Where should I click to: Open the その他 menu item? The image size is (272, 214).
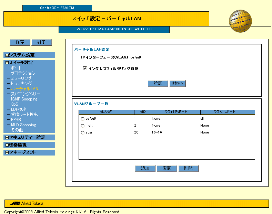point(17,130)
